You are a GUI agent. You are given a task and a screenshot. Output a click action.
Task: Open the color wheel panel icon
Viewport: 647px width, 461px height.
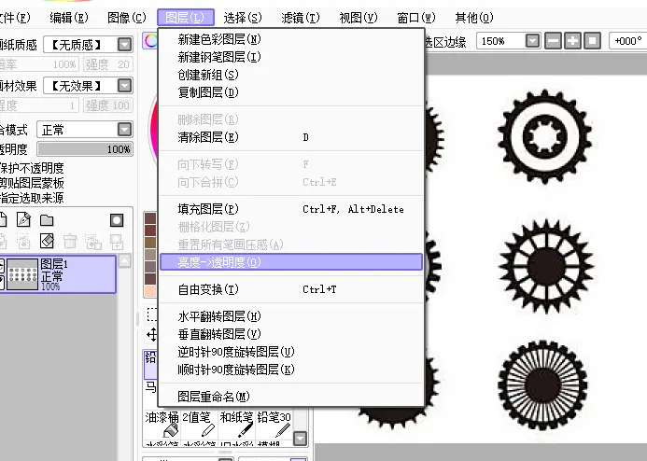coord(150,40)
